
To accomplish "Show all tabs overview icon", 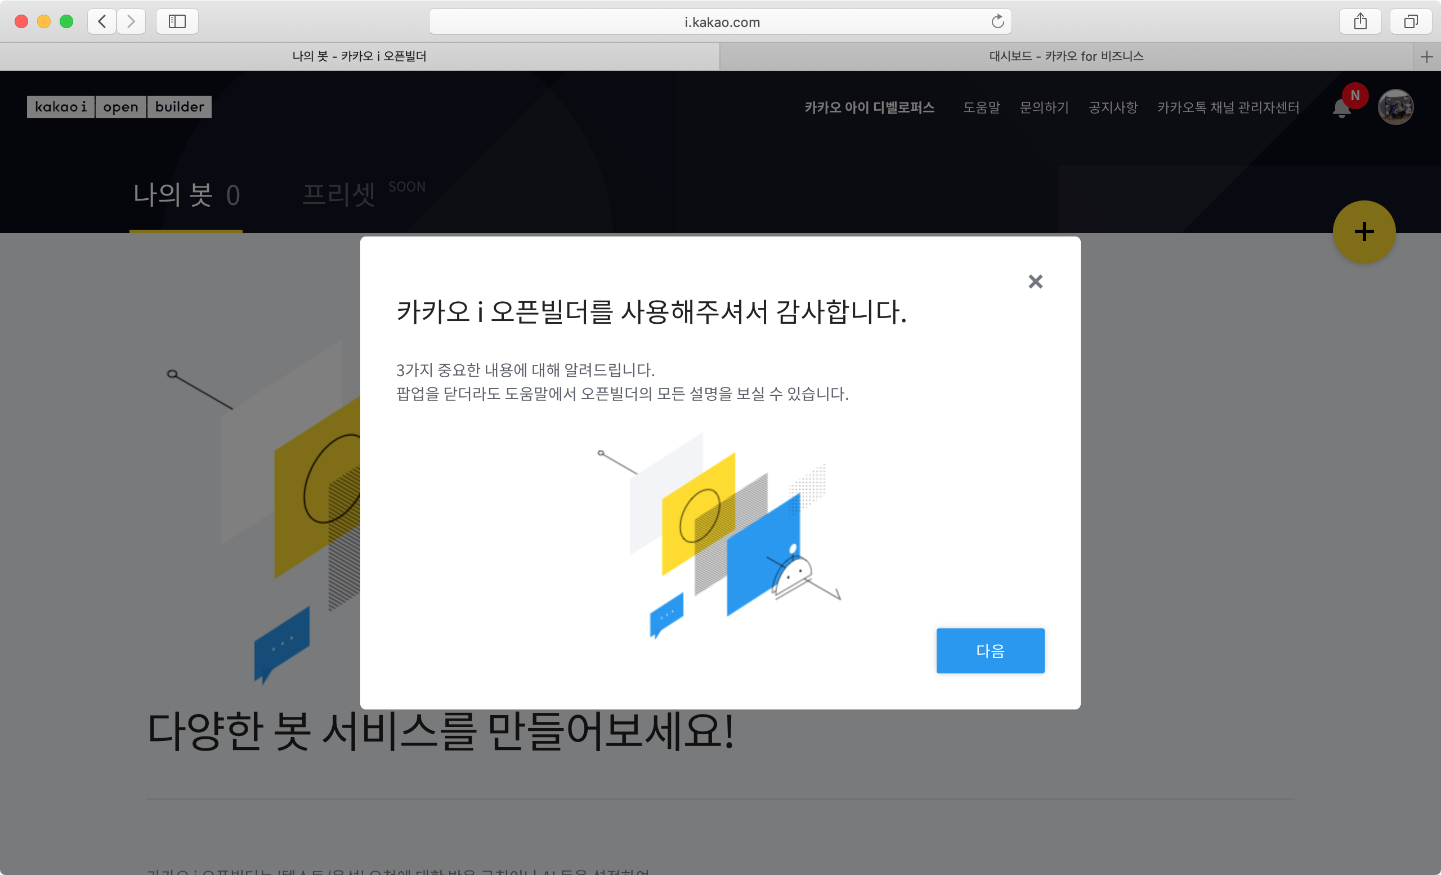I will 1411,21.
